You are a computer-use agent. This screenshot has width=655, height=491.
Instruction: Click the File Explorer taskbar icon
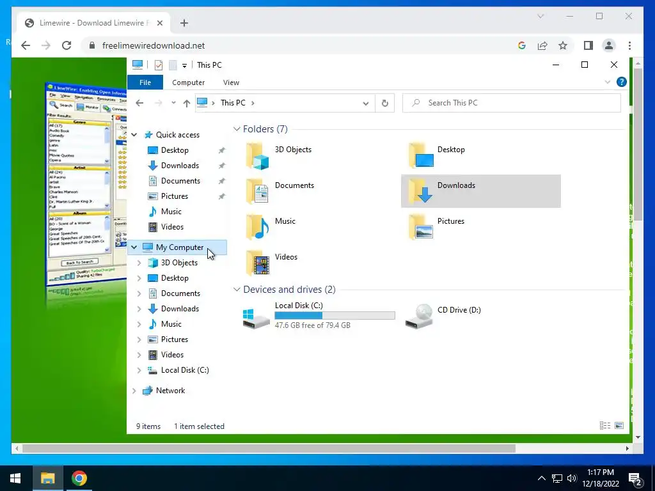[47, 478]
